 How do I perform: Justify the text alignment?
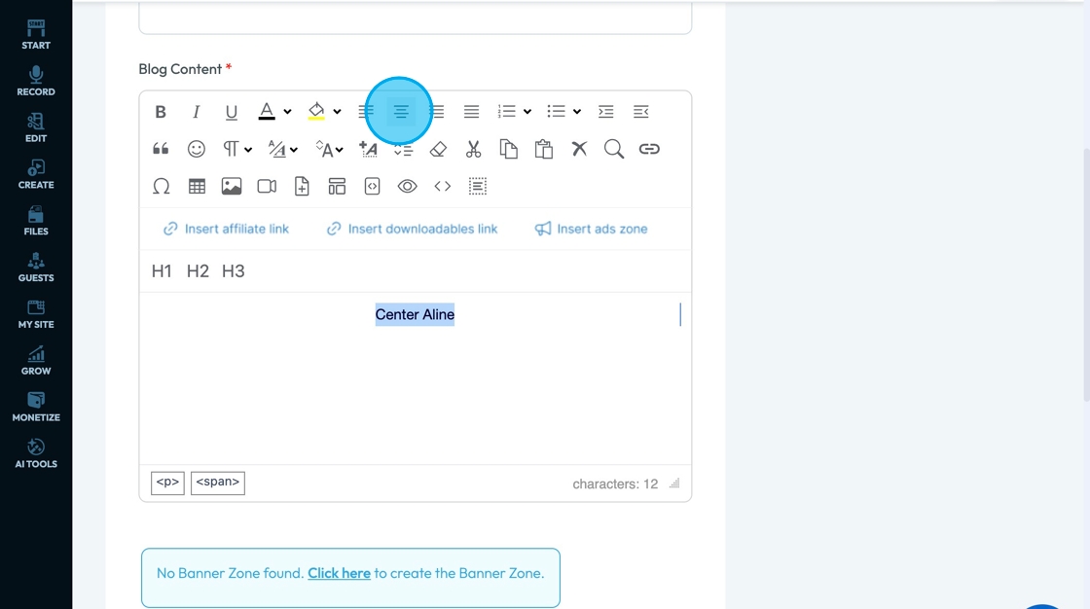(x=471, y=112)
